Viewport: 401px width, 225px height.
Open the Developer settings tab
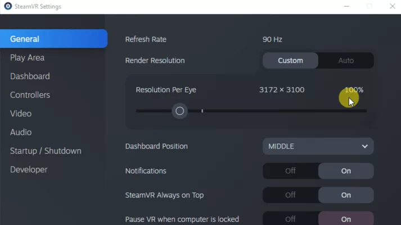coord(29,169)
